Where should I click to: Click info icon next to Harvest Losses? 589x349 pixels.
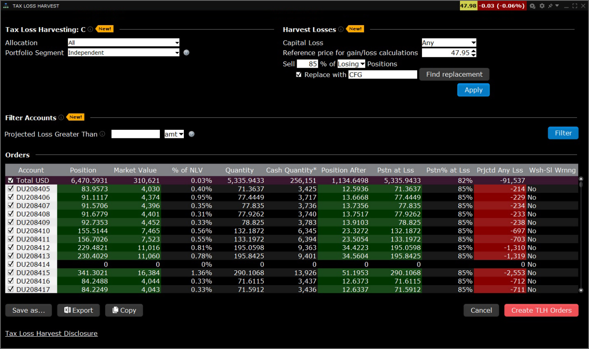click(x=341, y=29)
